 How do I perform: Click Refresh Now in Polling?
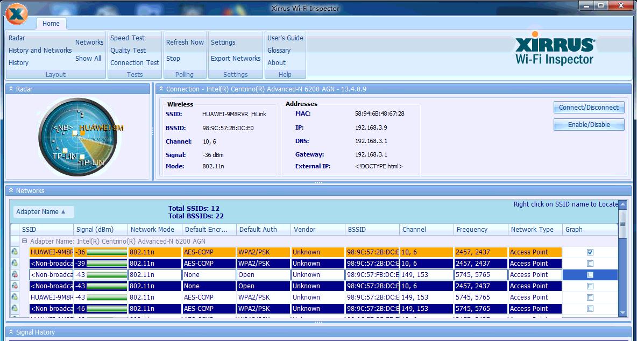coord(185,42)
